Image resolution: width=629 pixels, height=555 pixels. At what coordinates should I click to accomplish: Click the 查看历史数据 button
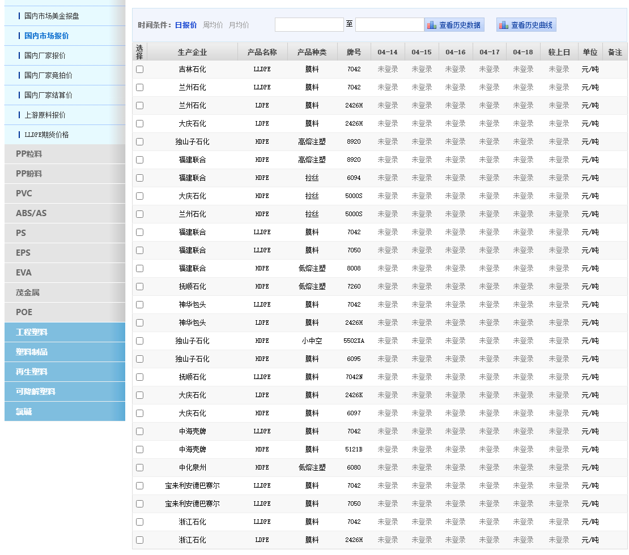pyautogui.click(x=460, y=25)
